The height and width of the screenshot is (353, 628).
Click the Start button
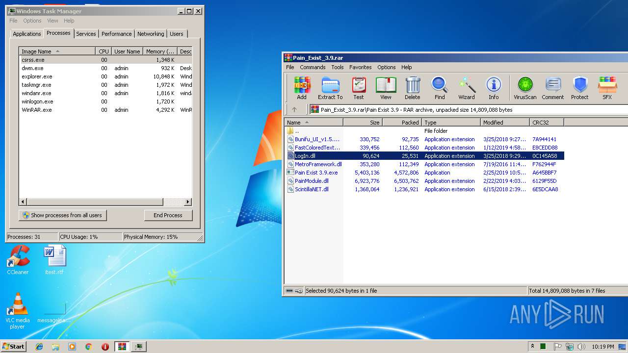[x=13, y=347]
